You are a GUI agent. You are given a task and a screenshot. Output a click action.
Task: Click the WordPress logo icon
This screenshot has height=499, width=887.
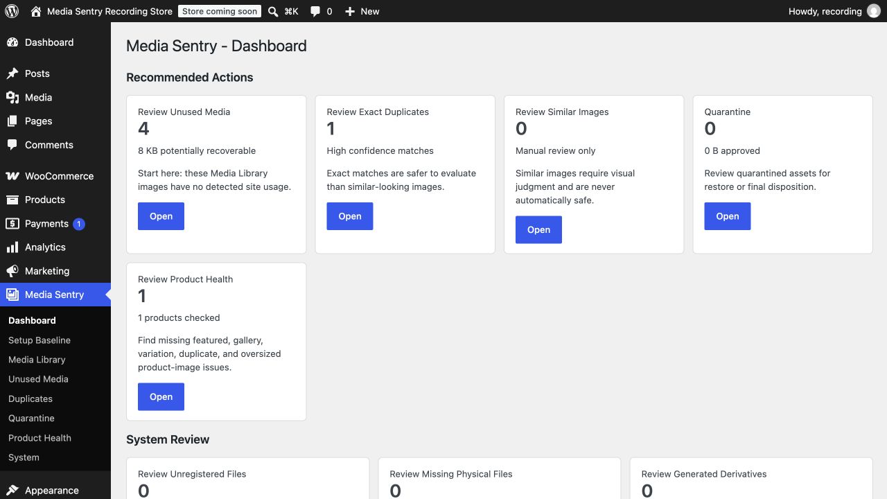(x=12, y=11)
